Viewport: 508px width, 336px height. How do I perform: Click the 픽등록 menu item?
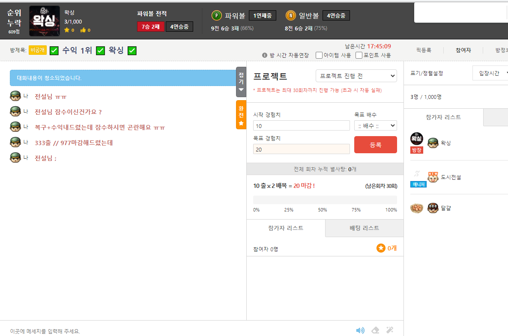(424, 50)
